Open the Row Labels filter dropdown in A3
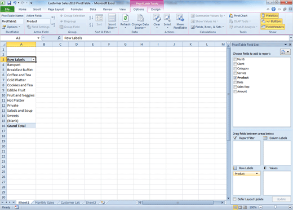Screen dimensions: 293x210 (x=33, y=59)
